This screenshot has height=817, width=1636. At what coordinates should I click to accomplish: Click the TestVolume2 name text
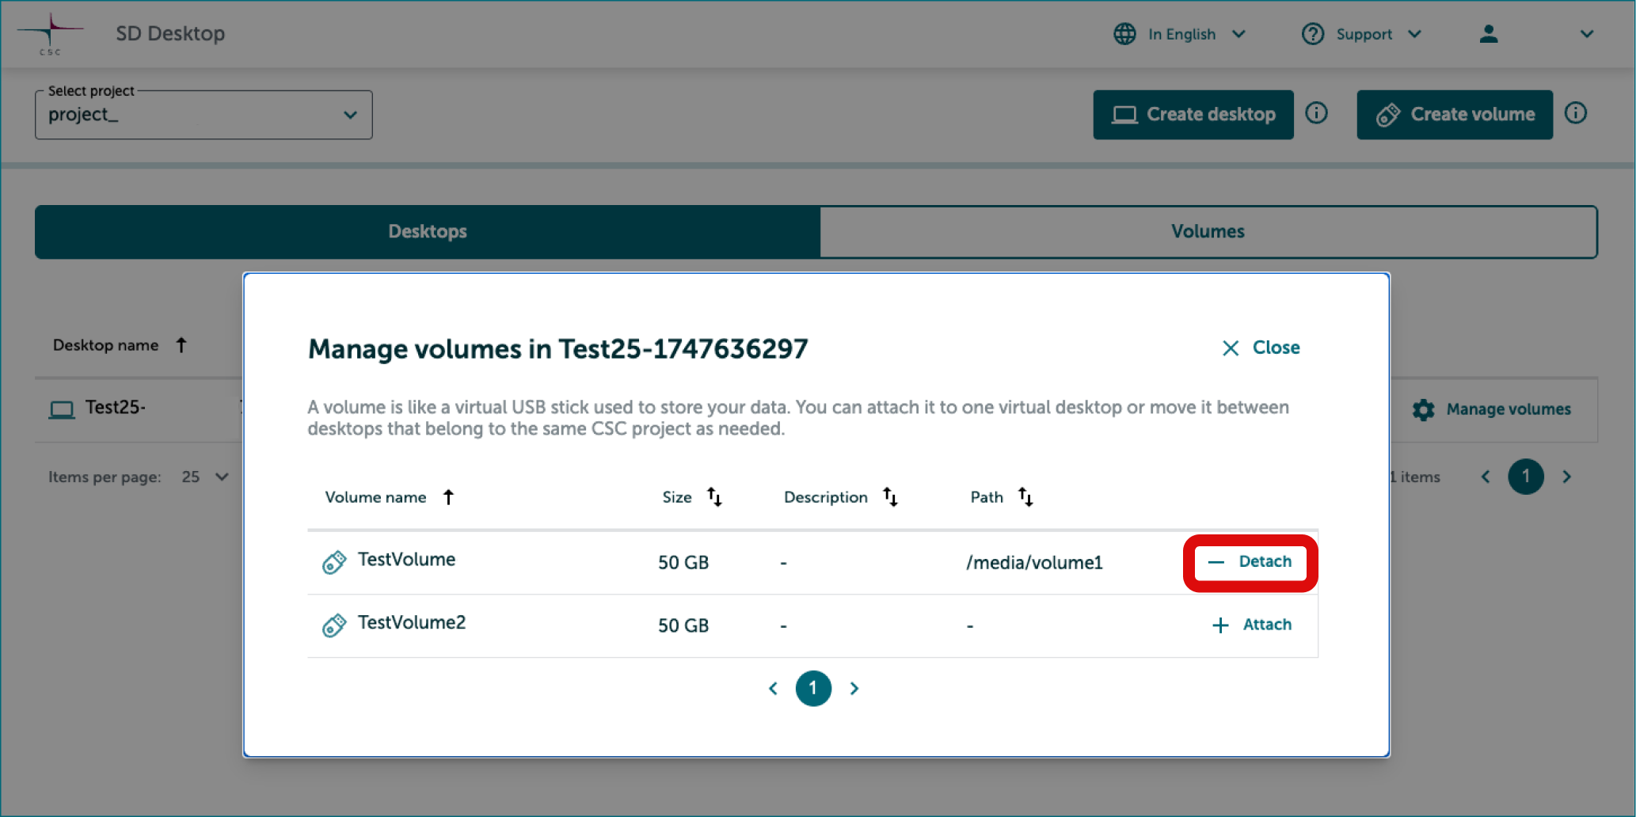412,623
